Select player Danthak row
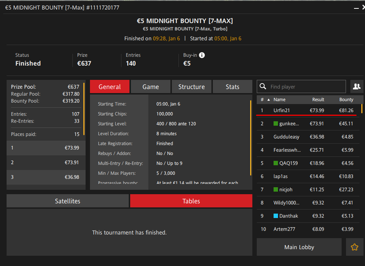Image resolution: width=365 pixels, height=266 pixels. click(x=308, y=216)
